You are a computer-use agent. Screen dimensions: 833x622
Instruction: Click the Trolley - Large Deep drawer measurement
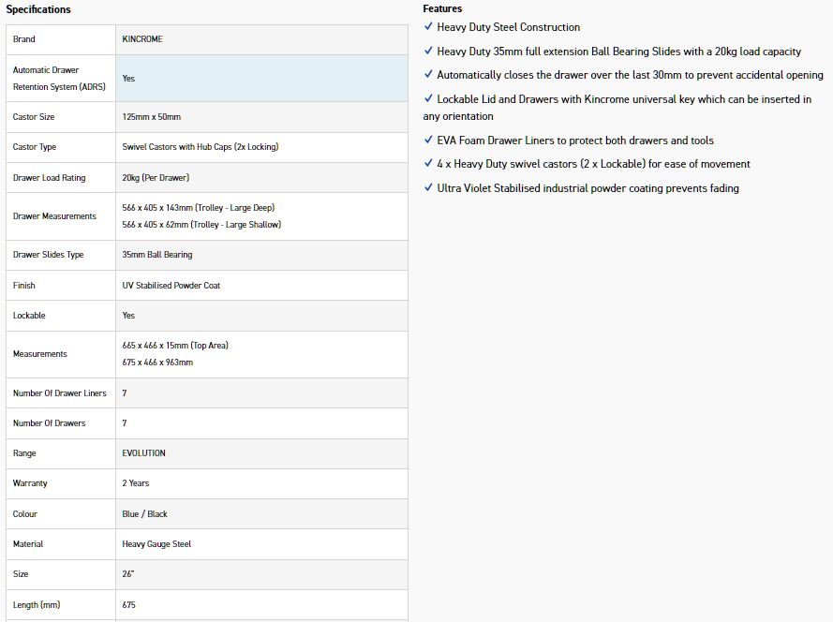coord(198,208)
